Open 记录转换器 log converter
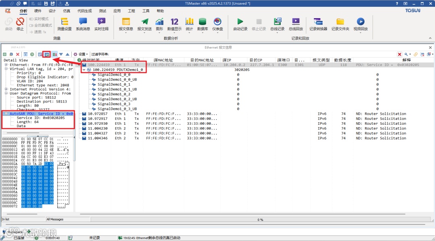 pos(318,24)
